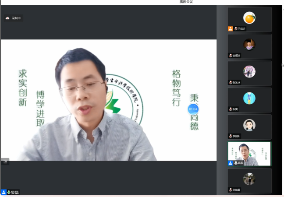Click green microphone icon in main speaker label
Image resolution: width=284 pixels, height=197 pixels.
click(9, 192)
